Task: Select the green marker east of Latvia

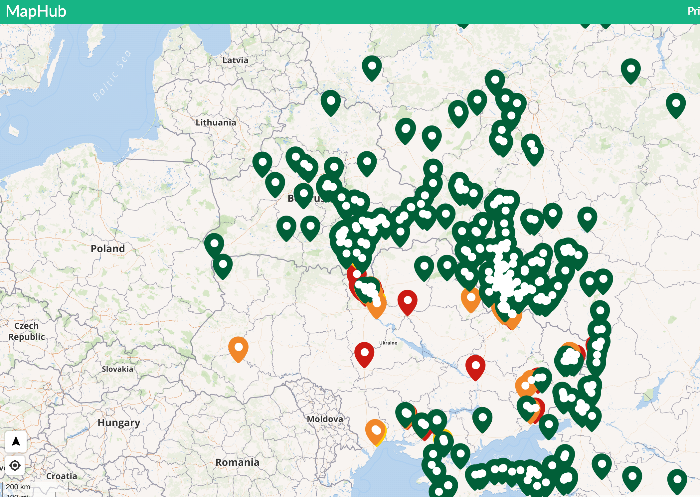Action: tap(372, 67)
